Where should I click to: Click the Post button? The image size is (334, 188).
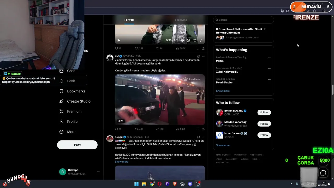[x=77, y=145]
